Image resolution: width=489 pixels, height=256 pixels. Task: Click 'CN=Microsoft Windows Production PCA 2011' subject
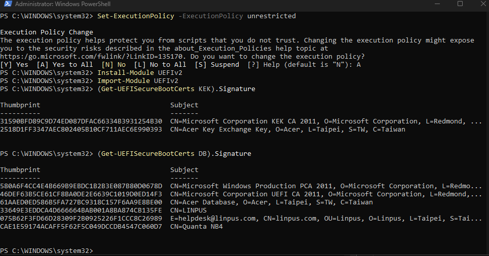point(326,186)
